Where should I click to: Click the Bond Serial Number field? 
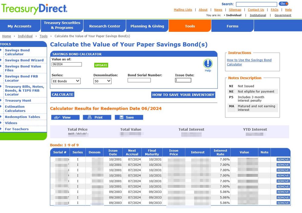pos(139,80)
